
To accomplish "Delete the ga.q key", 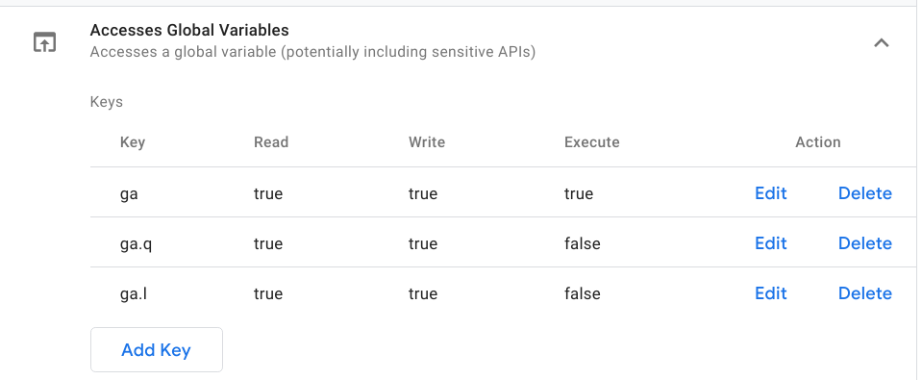I will point(865,243).
